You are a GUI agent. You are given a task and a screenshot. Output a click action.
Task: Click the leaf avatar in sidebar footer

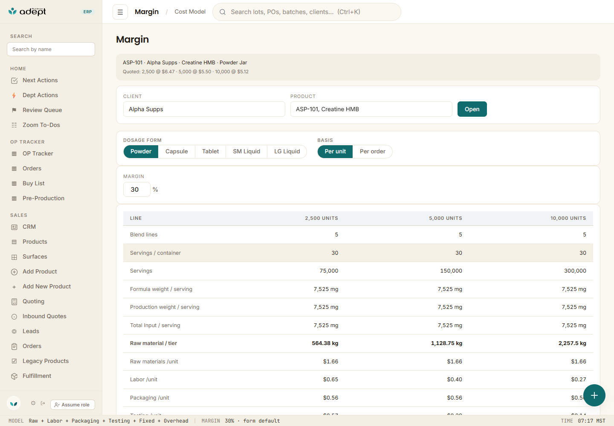[x=14, y=403]
